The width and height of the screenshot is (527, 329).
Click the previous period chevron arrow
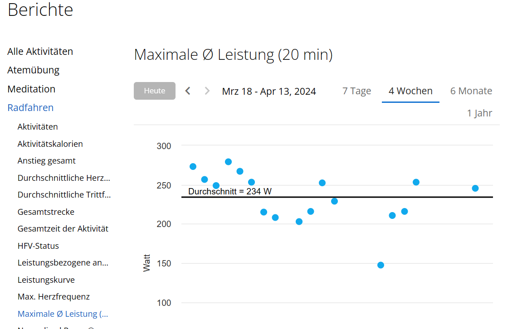188,91
